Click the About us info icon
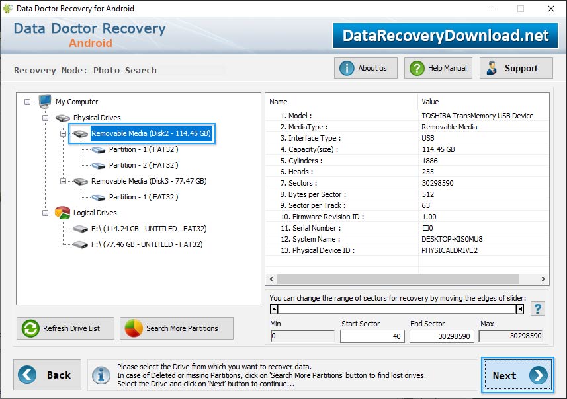This screenshot has width=567, height=399. (x=347, y=68)
